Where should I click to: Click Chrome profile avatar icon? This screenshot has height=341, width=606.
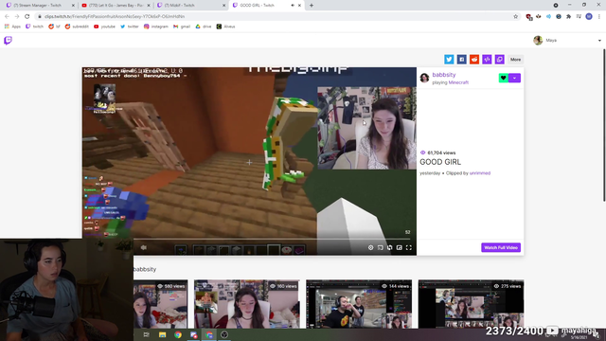pyautogui.click(x=589, y=16)
